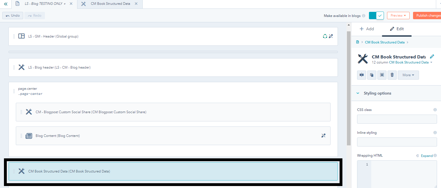Screen dimensions: 441x188
Task: Collapse the Styling options section
Action: click(358, 93)
